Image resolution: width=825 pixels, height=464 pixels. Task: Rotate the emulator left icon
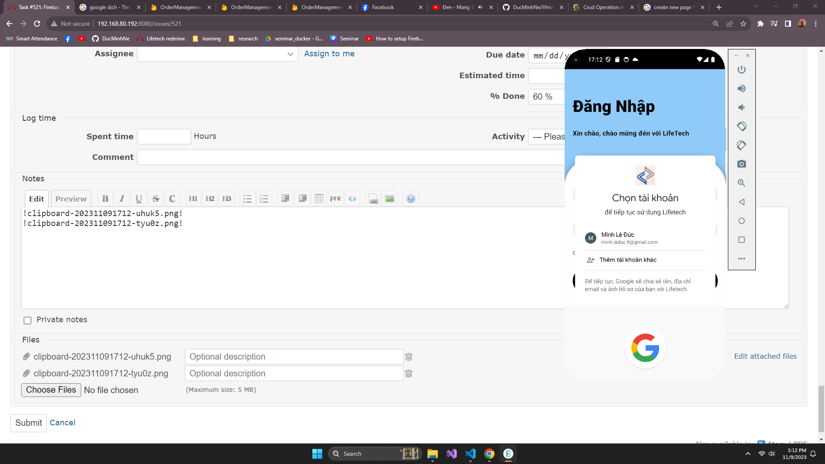coord(742,126)
